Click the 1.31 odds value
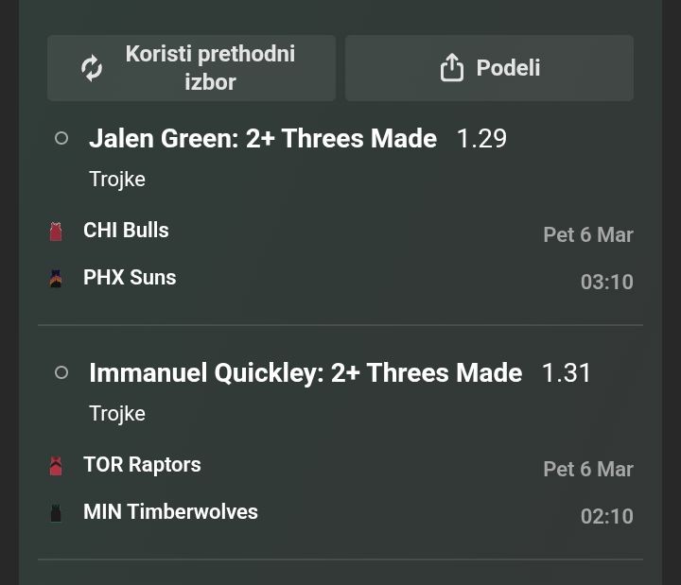 [x=567, y=373]
